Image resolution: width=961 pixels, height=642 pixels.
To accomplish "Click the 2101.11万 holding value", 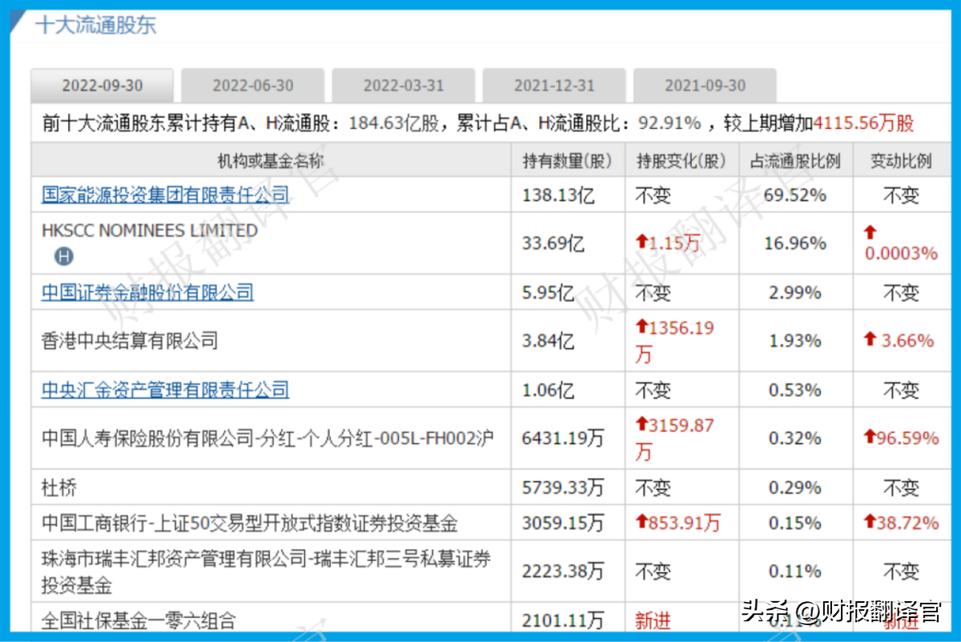I will 563,620.
